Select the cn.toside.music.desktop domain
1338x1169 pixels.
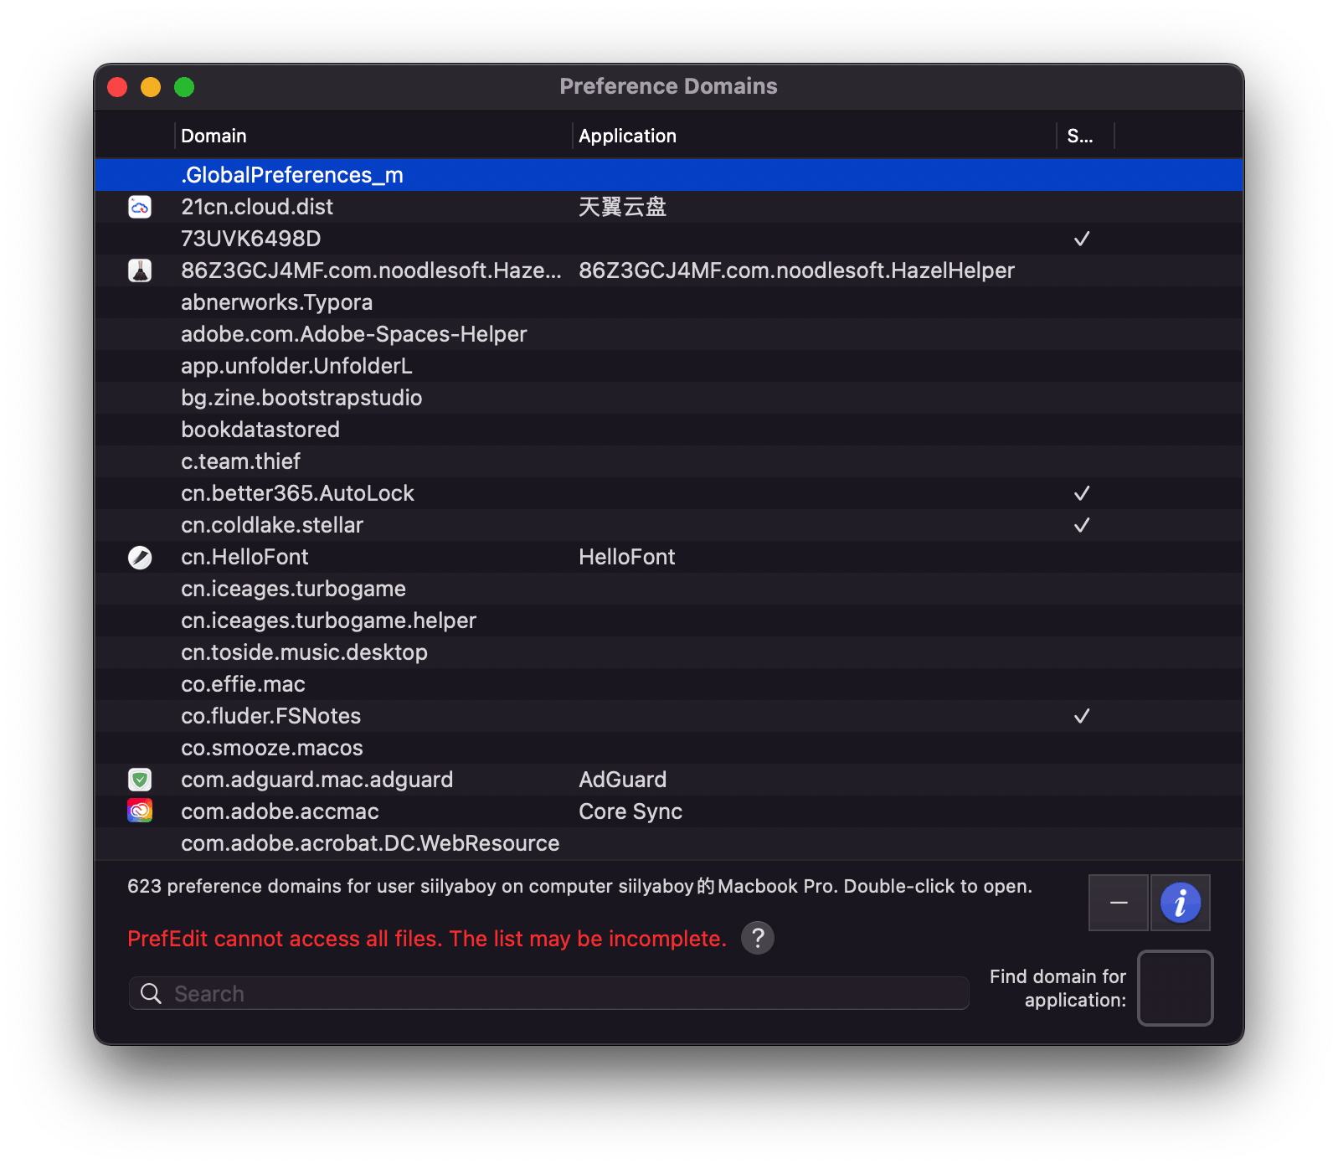coord(304,652)
